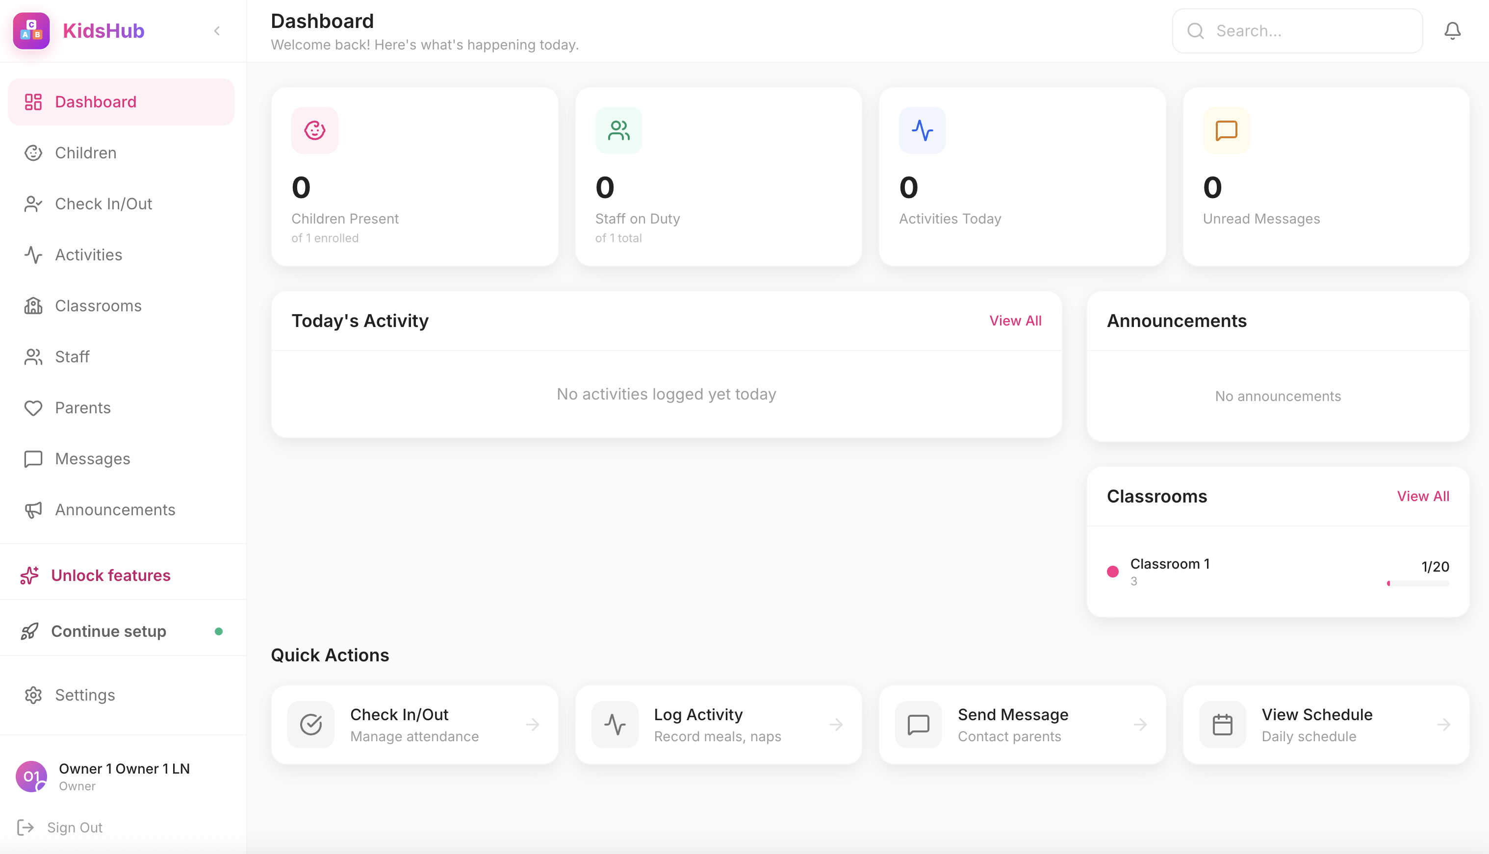
Task: Click the arrow on Log Activity card
Action: (837, 725)
